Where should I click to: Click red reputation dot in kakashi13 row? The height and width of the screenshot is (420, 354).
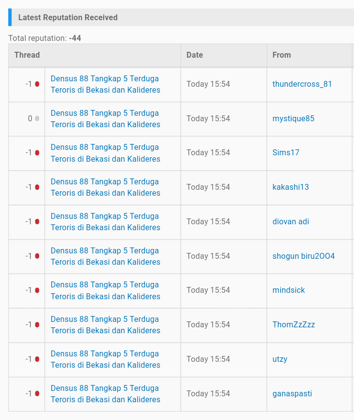37,187
